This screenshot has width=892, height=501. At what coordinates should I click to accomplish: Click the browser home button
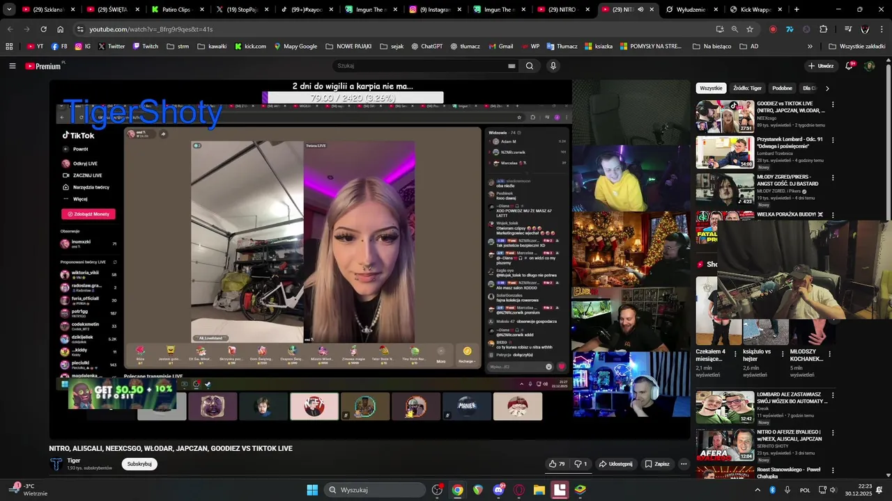(61, 29)
